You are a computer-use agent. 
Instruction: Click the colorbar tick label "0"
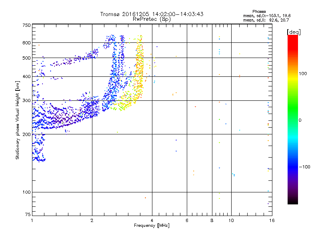point(300,120)
